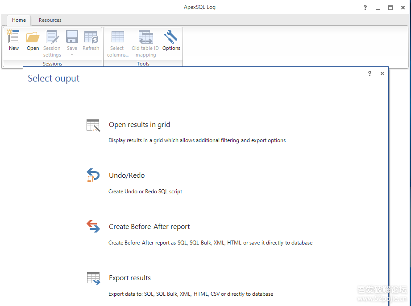Click 'Create Before-After report as SQL' description
The image size is (411, 306).
(x=211, y=243)
